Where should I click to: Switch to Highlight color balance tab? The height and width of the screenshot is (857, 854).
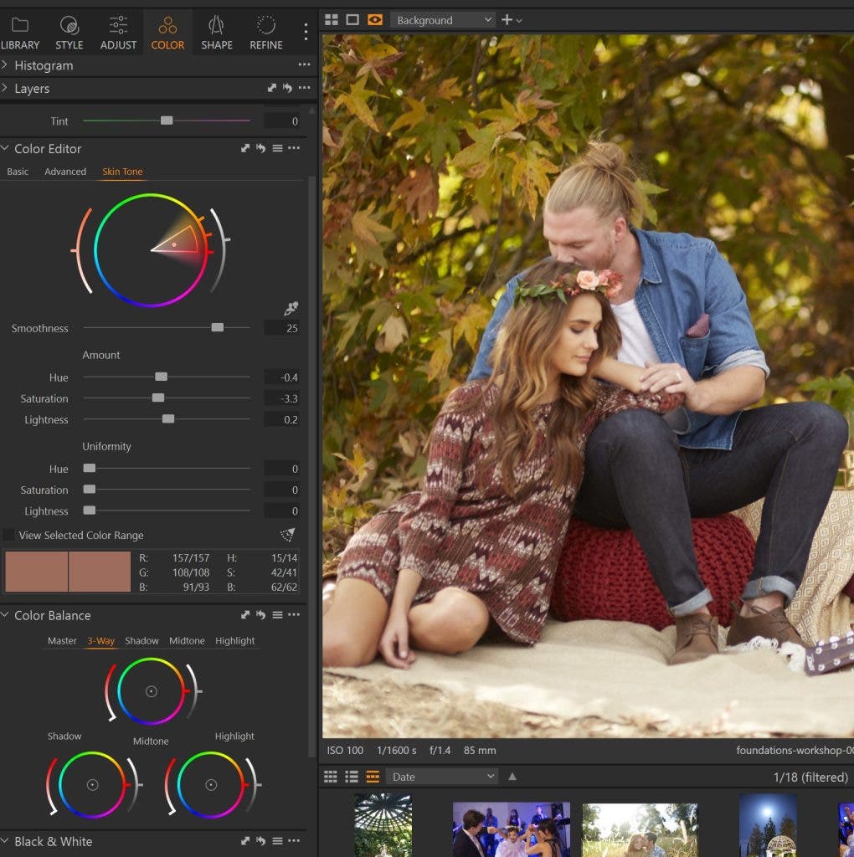tap(235, 640)
